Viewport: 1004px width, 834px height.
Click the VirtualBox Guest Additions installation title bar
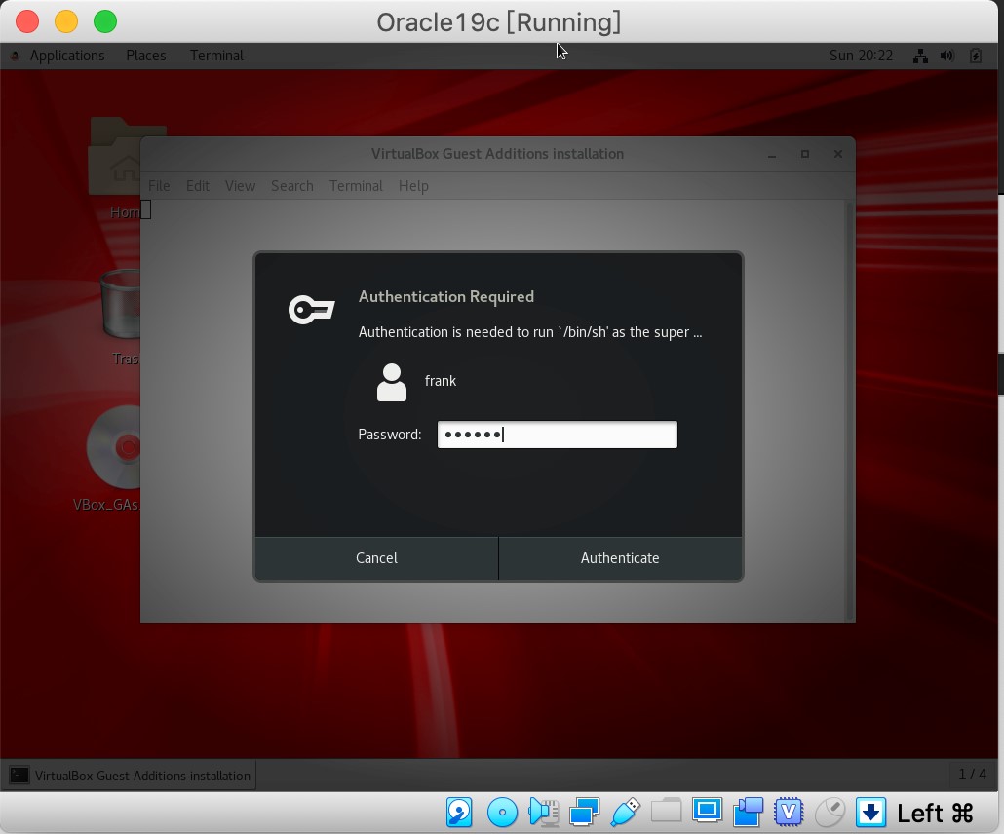click(497, 154)
